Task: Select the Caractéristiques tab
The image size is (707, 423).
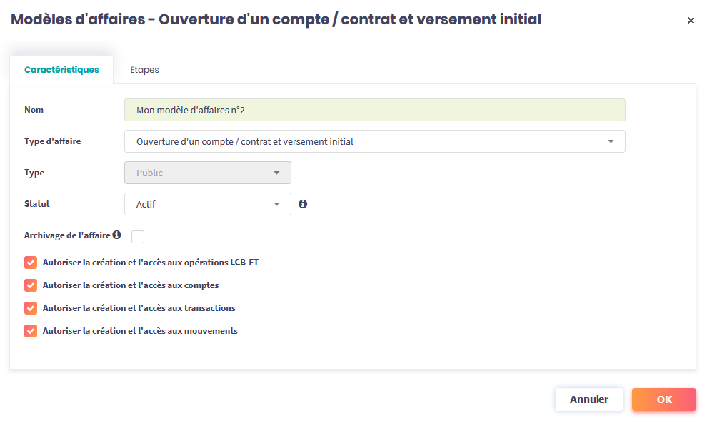Action: pos(61,70)
